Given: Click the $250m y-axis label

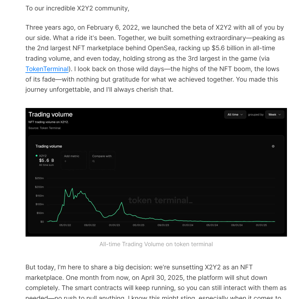Looking at the screenshot, I should [39, 178].
